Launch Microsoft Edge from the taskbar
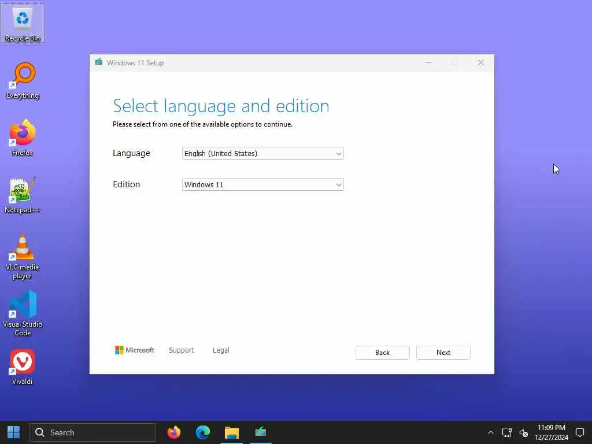The height and width of the screenshot is (444, 592). pos(203,432)
